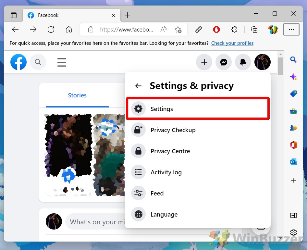307x250 pixels.
Task: Open the sidebar Search icon
Action: 293,59
